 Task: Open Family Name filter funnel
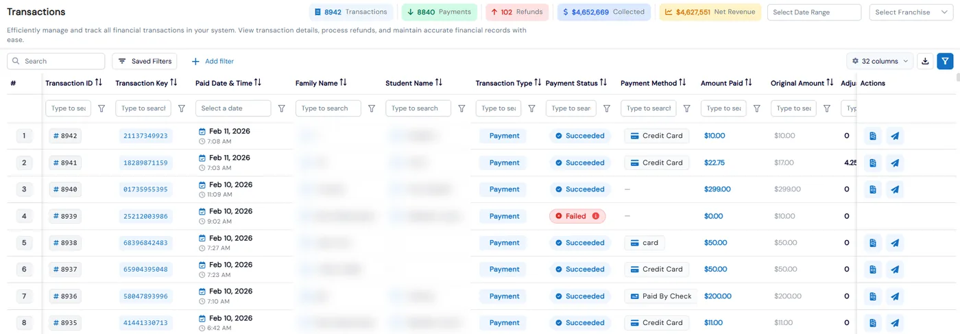pyautogui.click(x=372, y=108)
